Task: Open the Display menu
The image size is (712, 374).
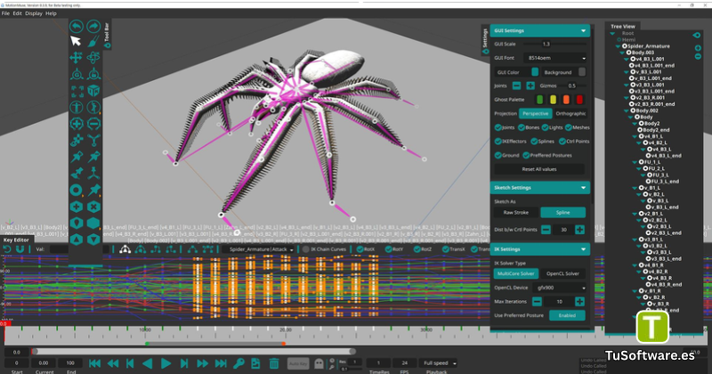Action: [x=34, y=13]
